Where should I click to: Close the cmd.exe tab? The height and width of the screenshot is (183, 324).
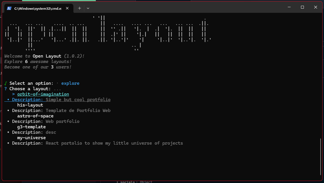pyautogui.click(x=67, y=8)
